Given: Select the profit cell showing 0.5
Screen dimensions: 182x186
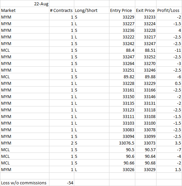Looking at the screenshot, I should pos(169,83).
